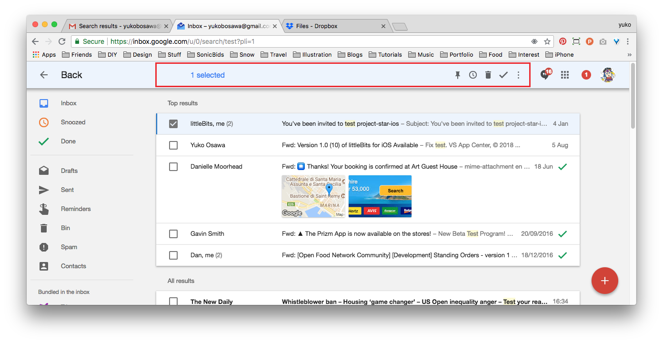The height and width of the screenshot is (343, 663).
Task: Open the three-dot more options in the selection bar
Action: coord(519,75)
